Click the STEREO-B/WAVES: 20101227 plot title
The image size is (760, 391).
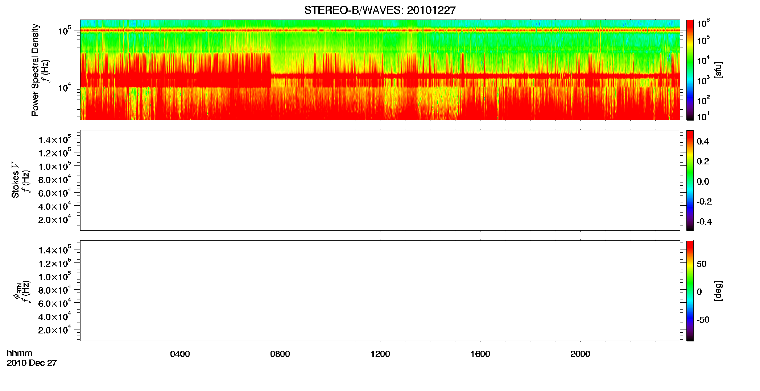(380, 10)
